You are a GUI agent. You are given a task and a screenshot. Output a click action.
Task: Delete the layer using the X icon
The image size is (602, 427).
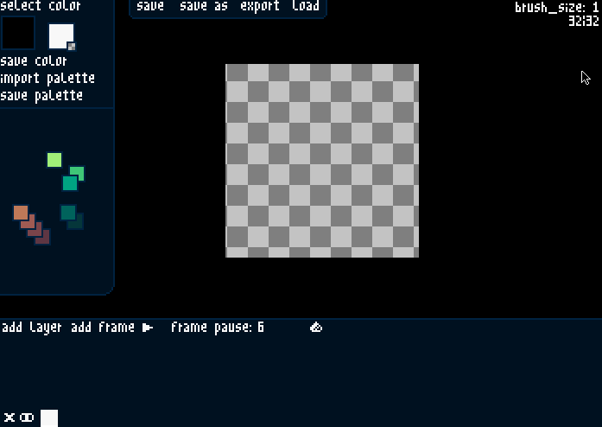[x=10, y=417]
